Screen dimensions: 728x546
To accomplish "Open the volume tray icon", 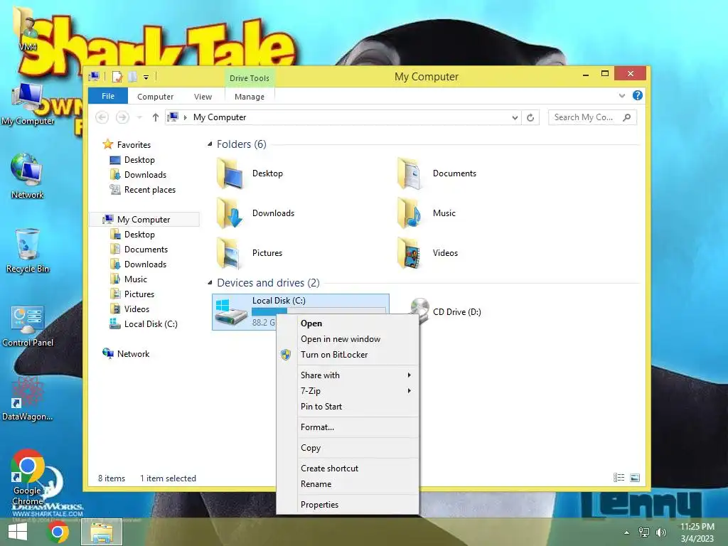I will tap(660, 532).
